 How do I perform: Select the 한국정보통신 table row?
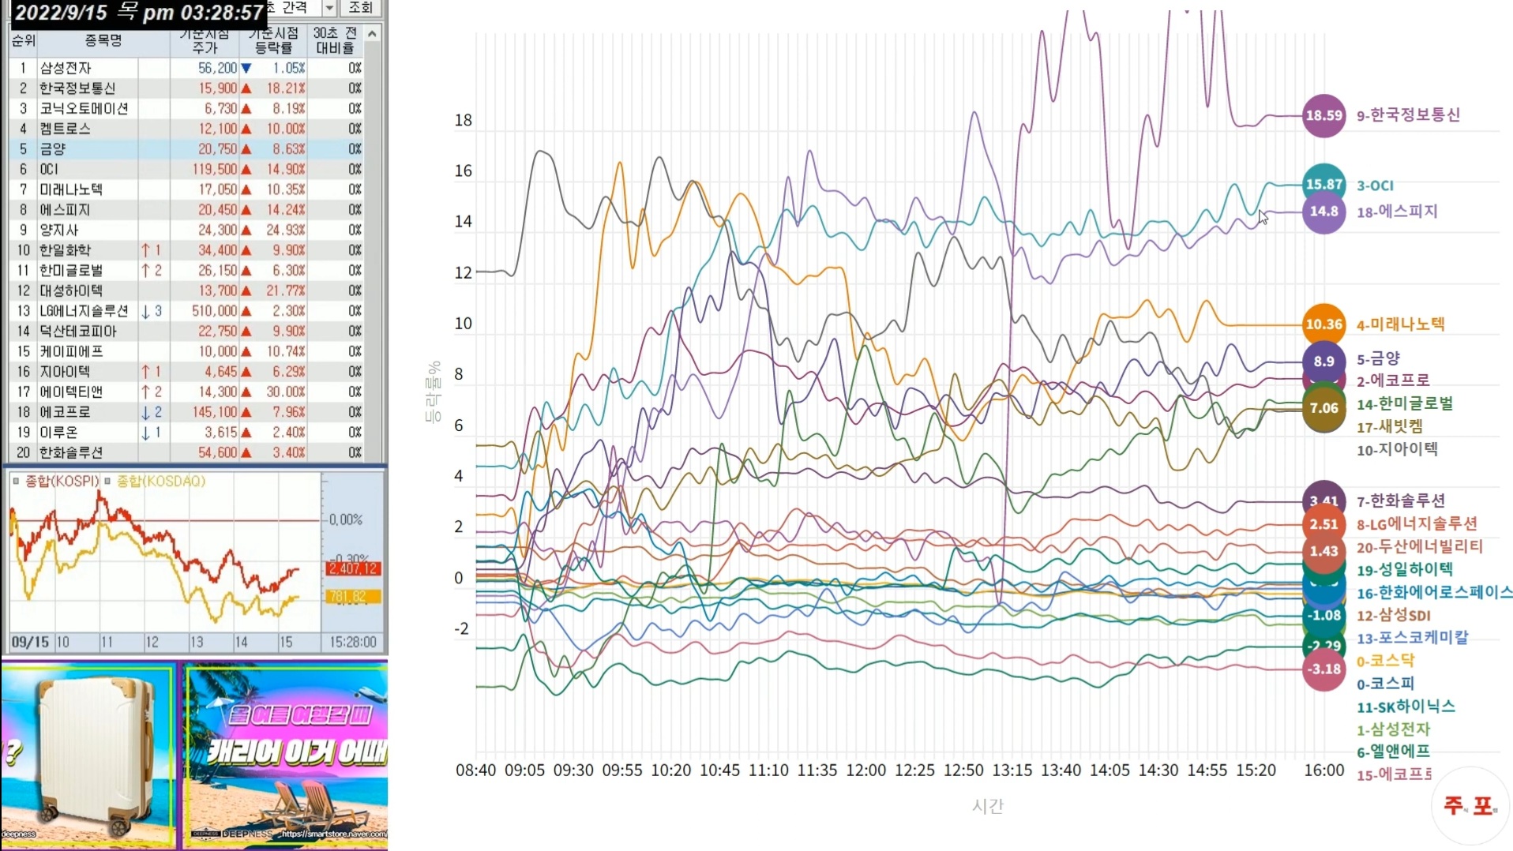(186, 88)
